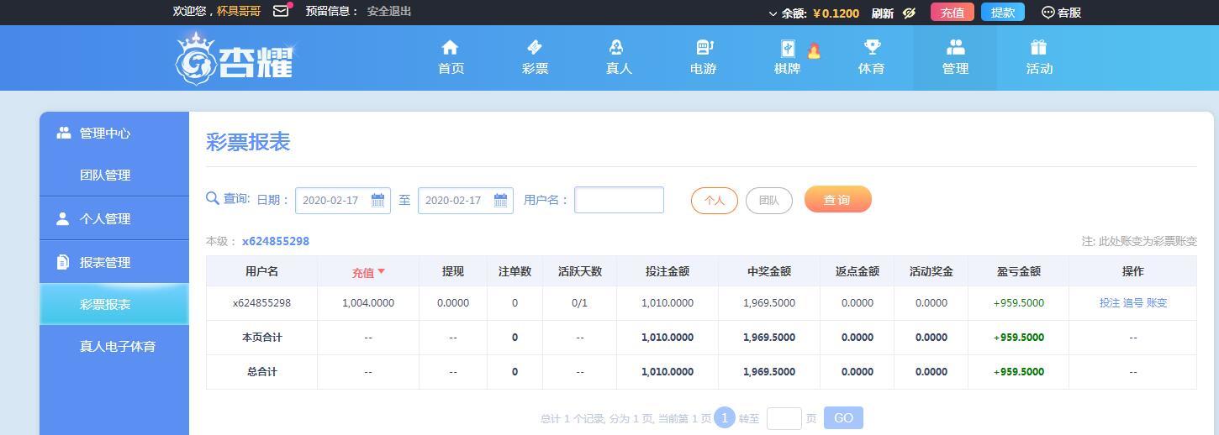Expand the balance chevron arrow

773,13
